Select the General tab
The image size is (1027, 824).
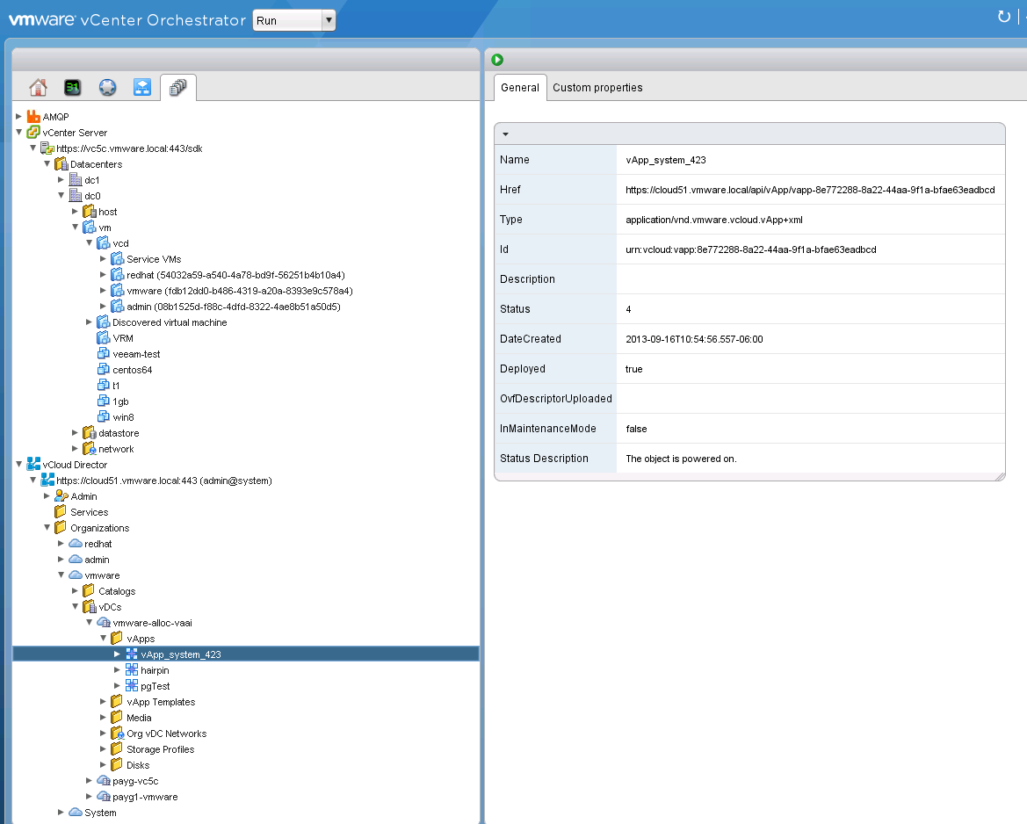click(x=519, y=88)
